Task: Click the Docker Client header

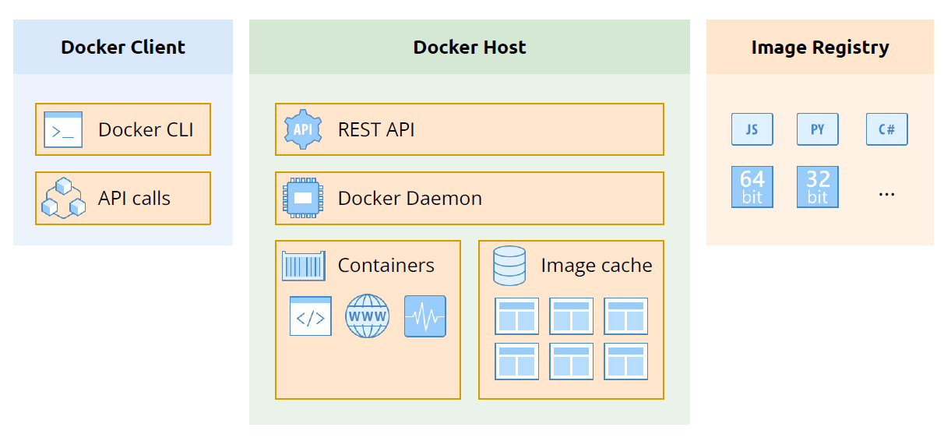Action: pyautogui.click(x=123, y=48)
